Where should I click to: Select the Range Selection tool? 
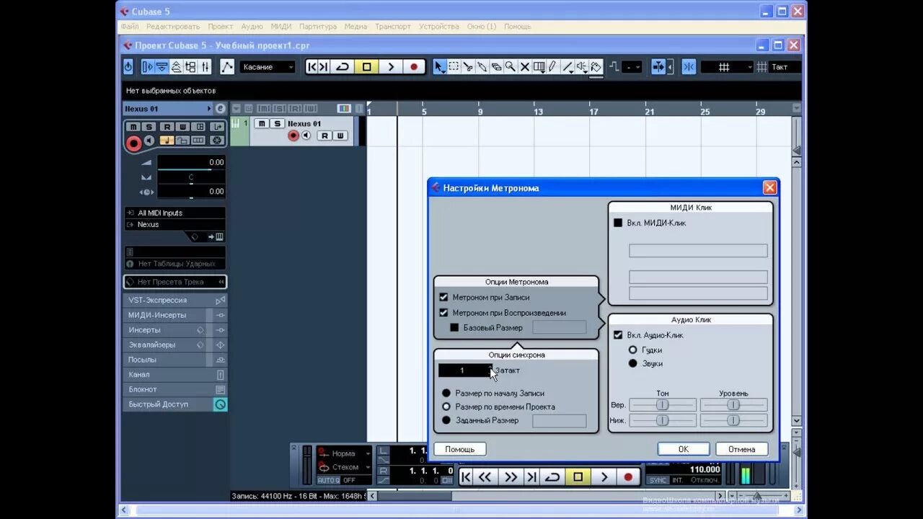(x=454, y=67)
